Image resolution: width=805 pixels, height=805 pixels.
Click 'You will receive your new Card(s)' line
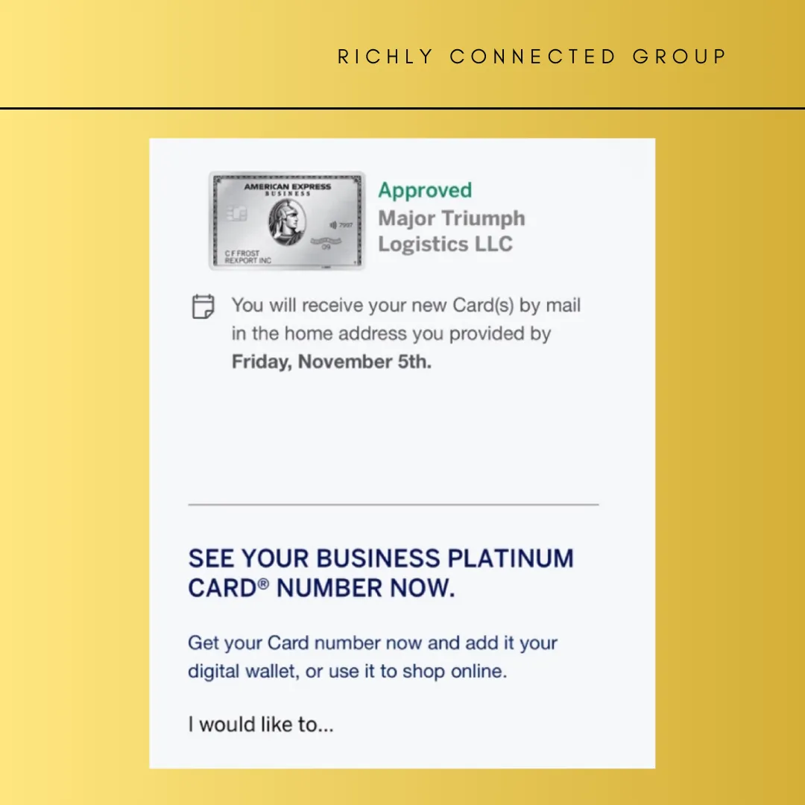(x=405, y=306)
